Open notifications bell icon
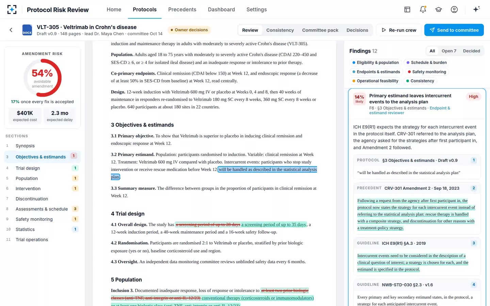Viewport: 490px width, 306px height. 423,10
